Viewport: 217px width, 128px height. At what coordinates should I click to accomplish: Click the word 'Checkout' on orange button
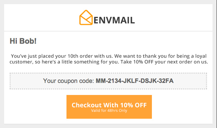[x=87, y=105]
